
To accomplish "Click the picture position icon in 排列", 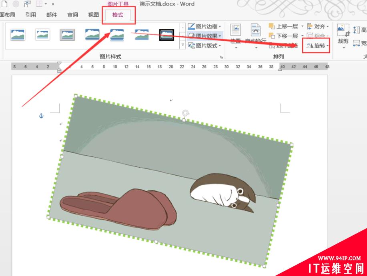I will (x=235, y=30).
